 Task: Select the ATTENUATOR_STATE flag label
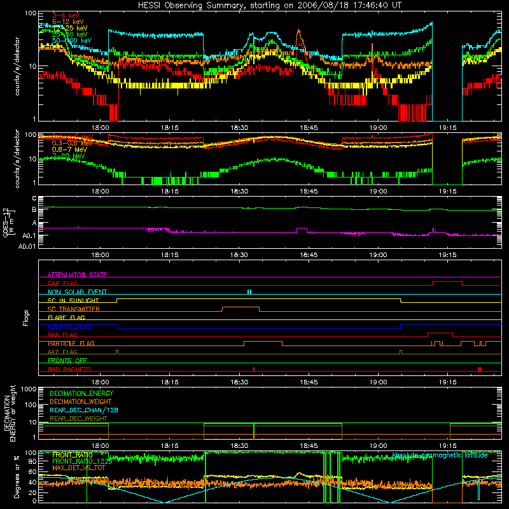[x=77, y=275]
